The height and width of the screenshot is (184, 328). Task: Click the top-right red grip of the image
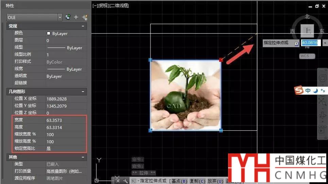[221, 60]
